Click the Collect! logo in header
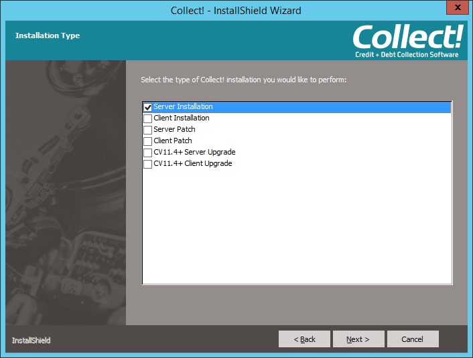This screenshot has width=473, height=358. pyautogui.click(x=407, y=41)
